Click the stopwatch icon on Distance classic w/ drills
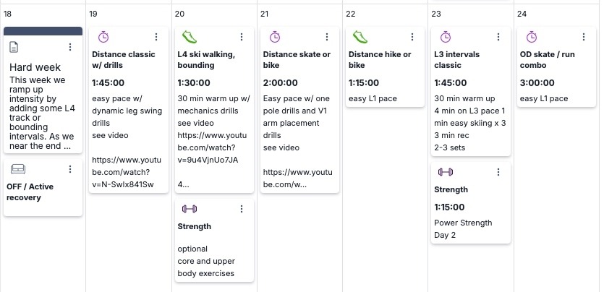 103,37
